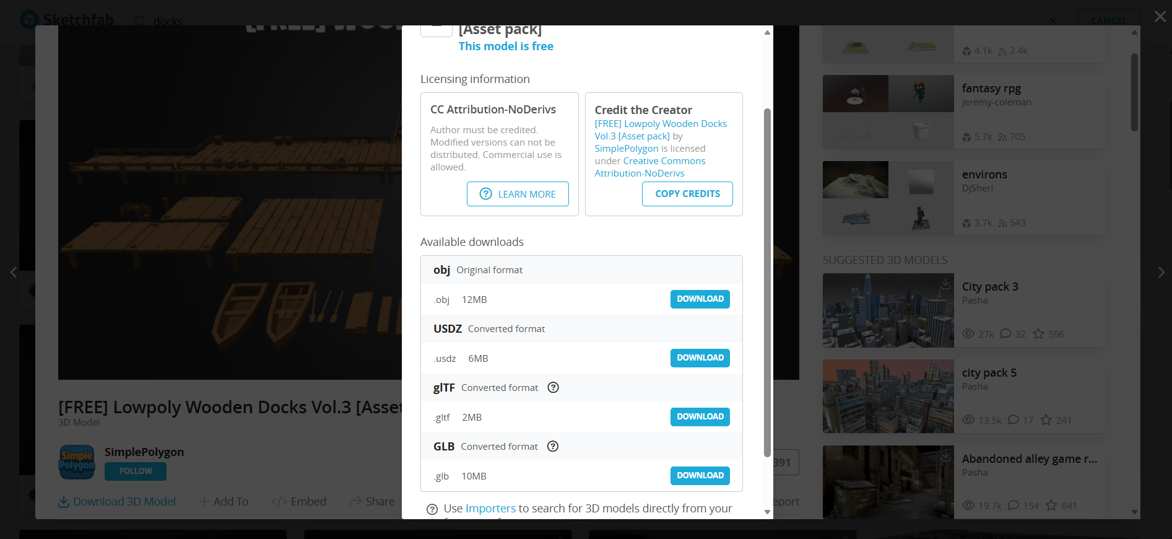Click the dialog scrollbar down arrow
The image size is (1172, 539).
tap(767, 512)
